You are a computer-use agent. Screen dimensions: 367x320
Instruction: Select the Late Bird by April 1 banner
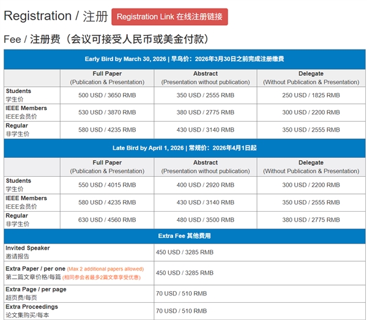[x=184, y=149]
